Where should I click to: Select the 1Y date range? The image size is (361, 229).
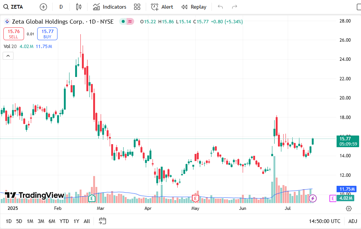(76, 221)
